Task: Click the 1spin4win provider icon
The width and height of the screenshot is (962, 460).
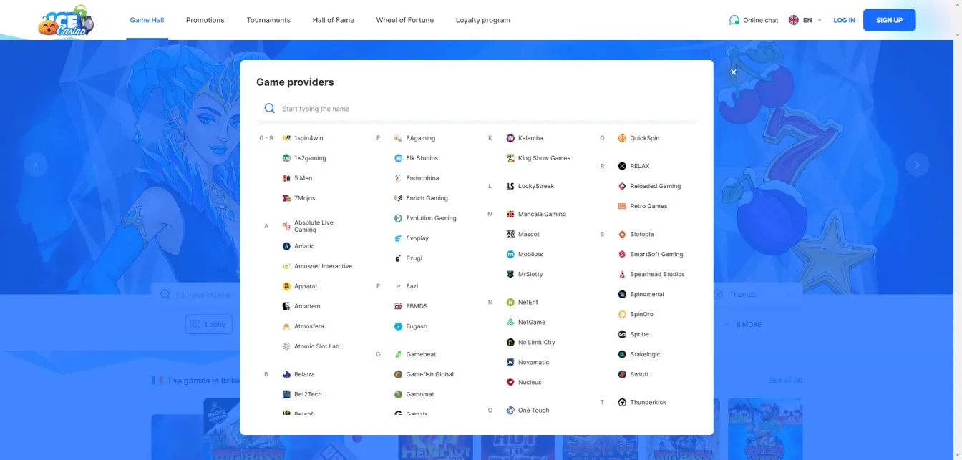Action: coord(286,138)
